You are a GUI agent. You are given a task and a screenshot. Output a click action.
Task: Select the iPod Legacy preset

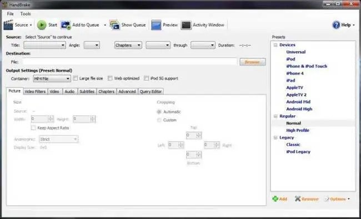click(298, 152)
